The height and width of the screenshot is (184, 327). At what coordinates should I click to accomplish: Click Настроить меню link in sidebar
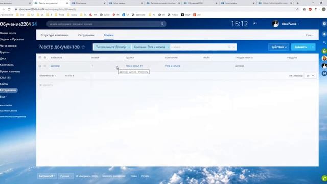pyautogui.click(x=9, y=111)
